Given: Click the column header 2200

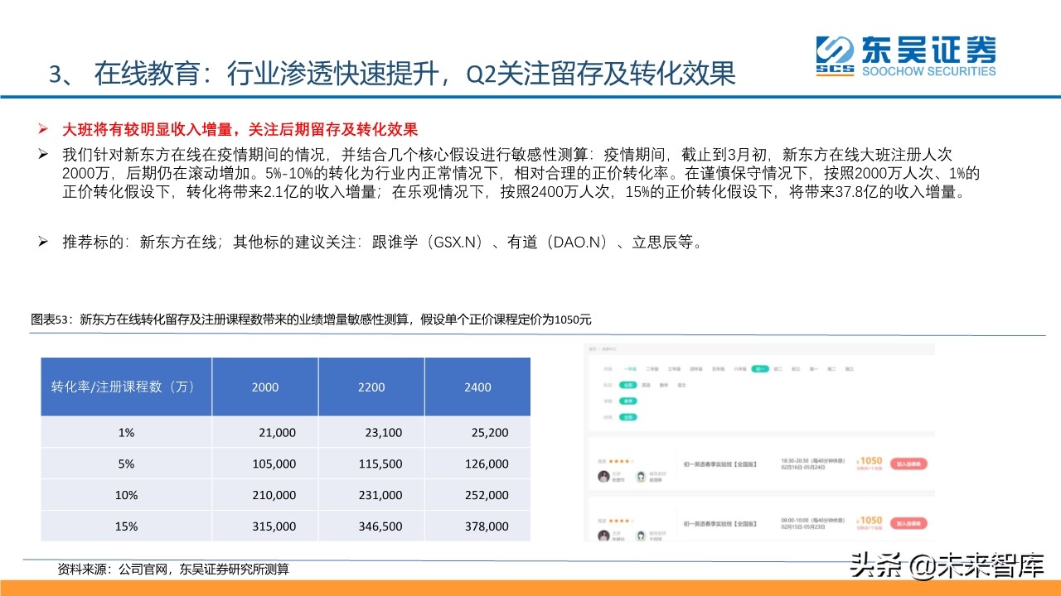Looking at the screenshot, I should click(x=371, y=387).
